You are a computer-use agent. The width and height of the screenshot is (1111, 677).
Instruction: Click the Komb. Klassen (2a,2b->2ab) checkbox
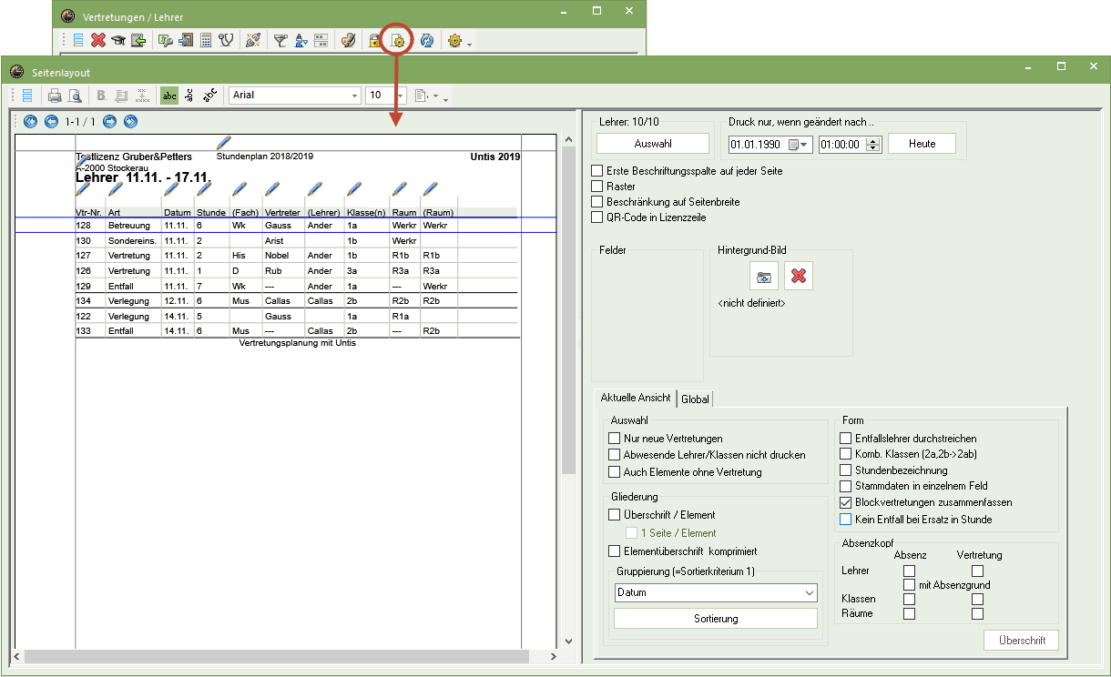point(846,454)
